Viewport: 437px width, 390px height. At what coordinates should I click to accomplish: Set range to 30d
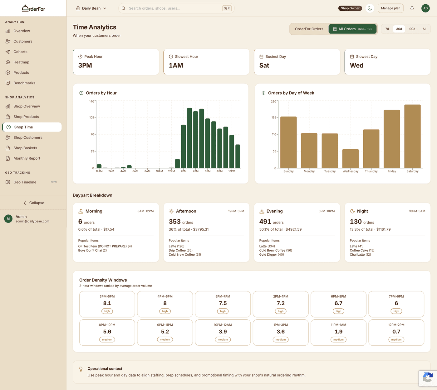[x=399, y=29]
